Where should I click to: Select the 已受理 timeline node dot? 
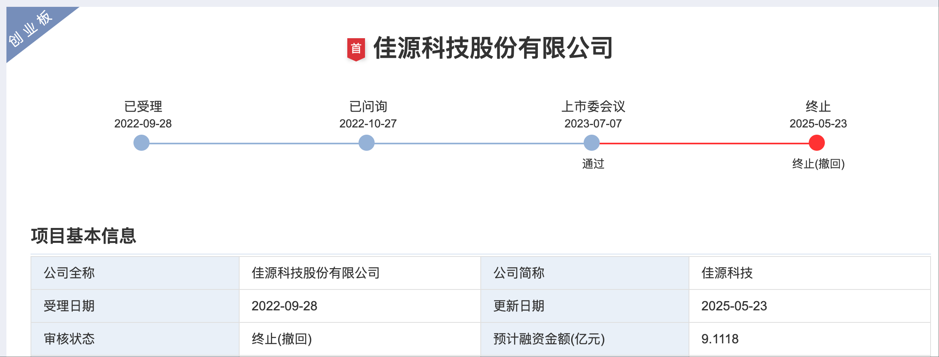(141, 143)
